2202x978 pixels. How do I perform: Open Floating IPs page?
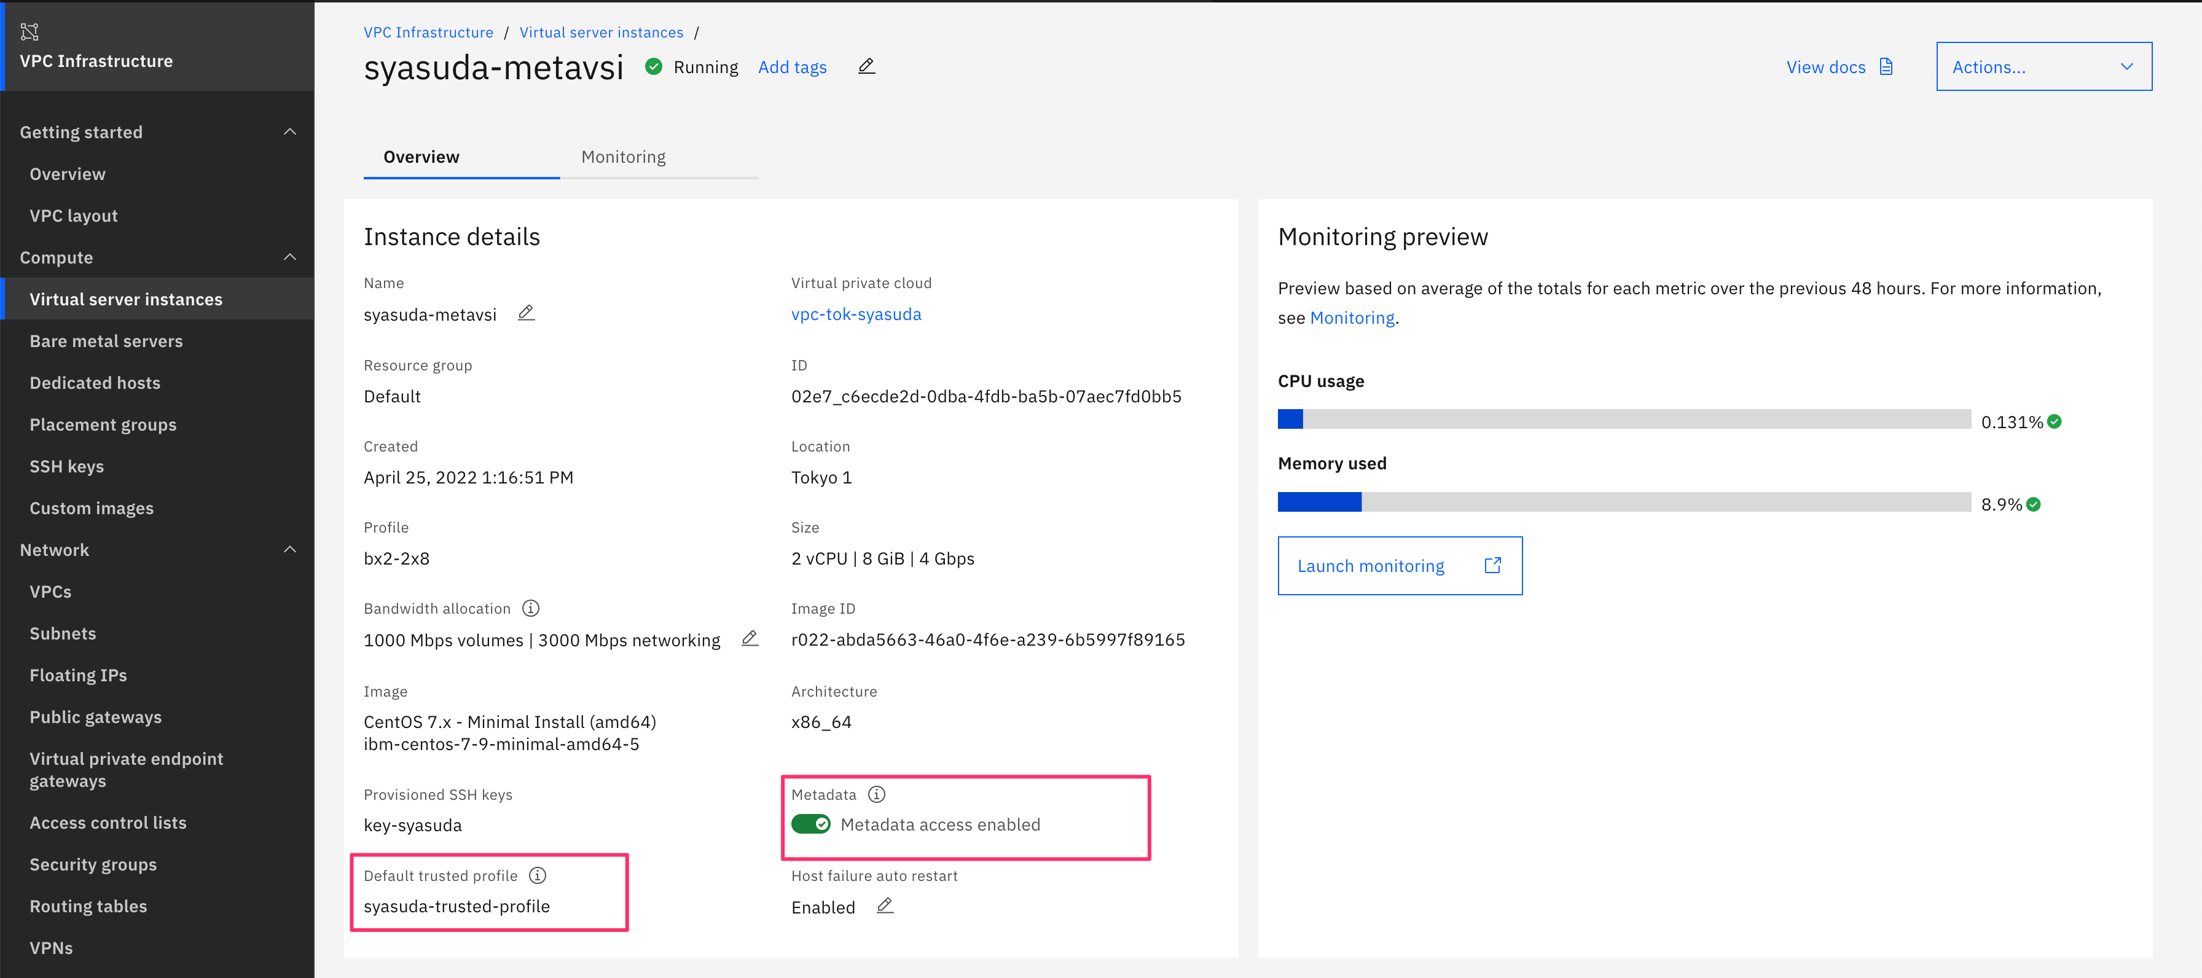[x=78, y=675]
